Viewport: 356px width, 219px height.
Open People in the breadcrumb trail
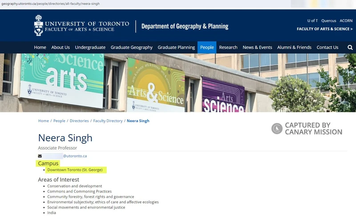pos(59,121)
